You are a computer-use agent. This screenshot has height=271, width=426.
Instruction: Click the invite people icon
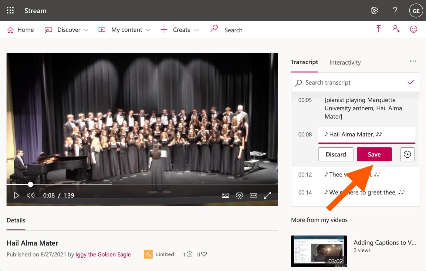(396, 29)
